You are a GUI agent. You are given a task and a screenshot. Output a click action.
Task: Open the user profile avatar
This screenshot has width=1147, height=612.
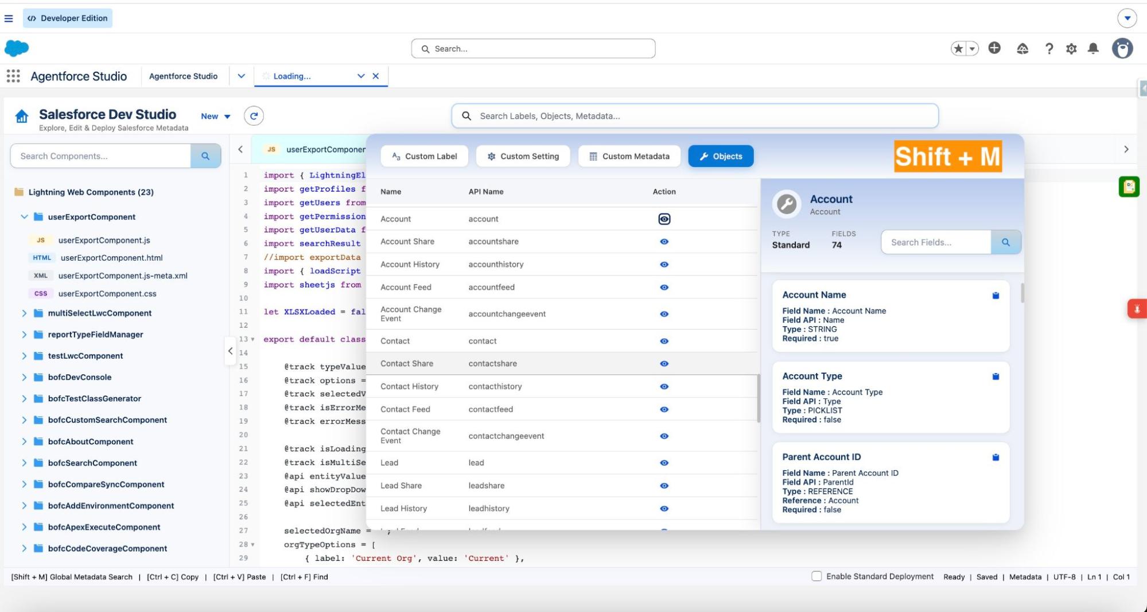point(1122,49)
